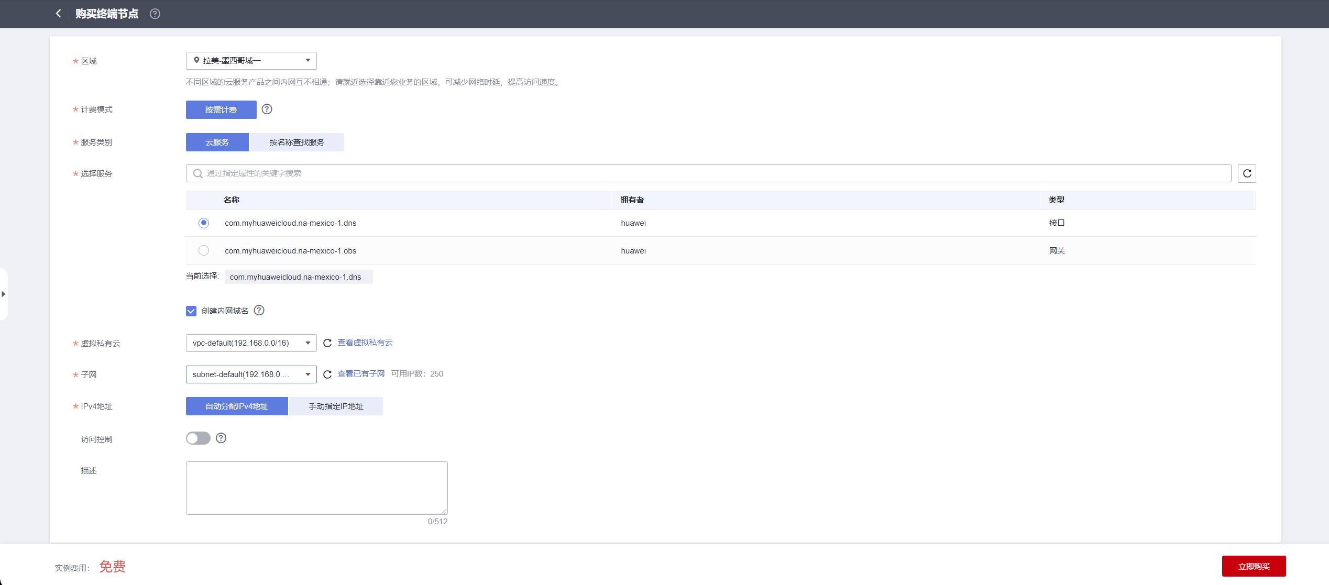Click the 拥有者 column header
This screenshot has height=585, width=1329.
[632, 200]
